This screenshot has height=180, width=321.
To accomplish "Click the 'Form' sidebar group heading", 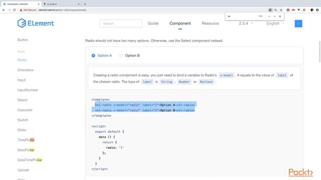I will [x=21, y=51].
